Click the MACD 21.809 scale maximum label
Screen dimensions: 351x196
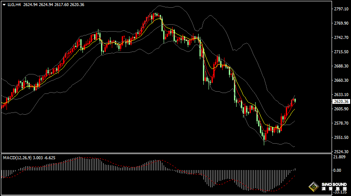coord(338,157)
